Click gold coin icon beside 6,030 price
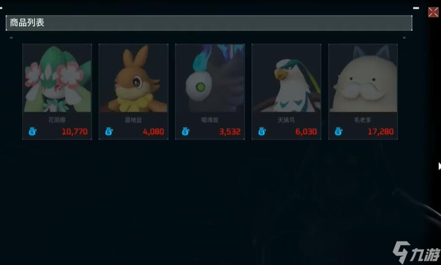 point(262,132)
